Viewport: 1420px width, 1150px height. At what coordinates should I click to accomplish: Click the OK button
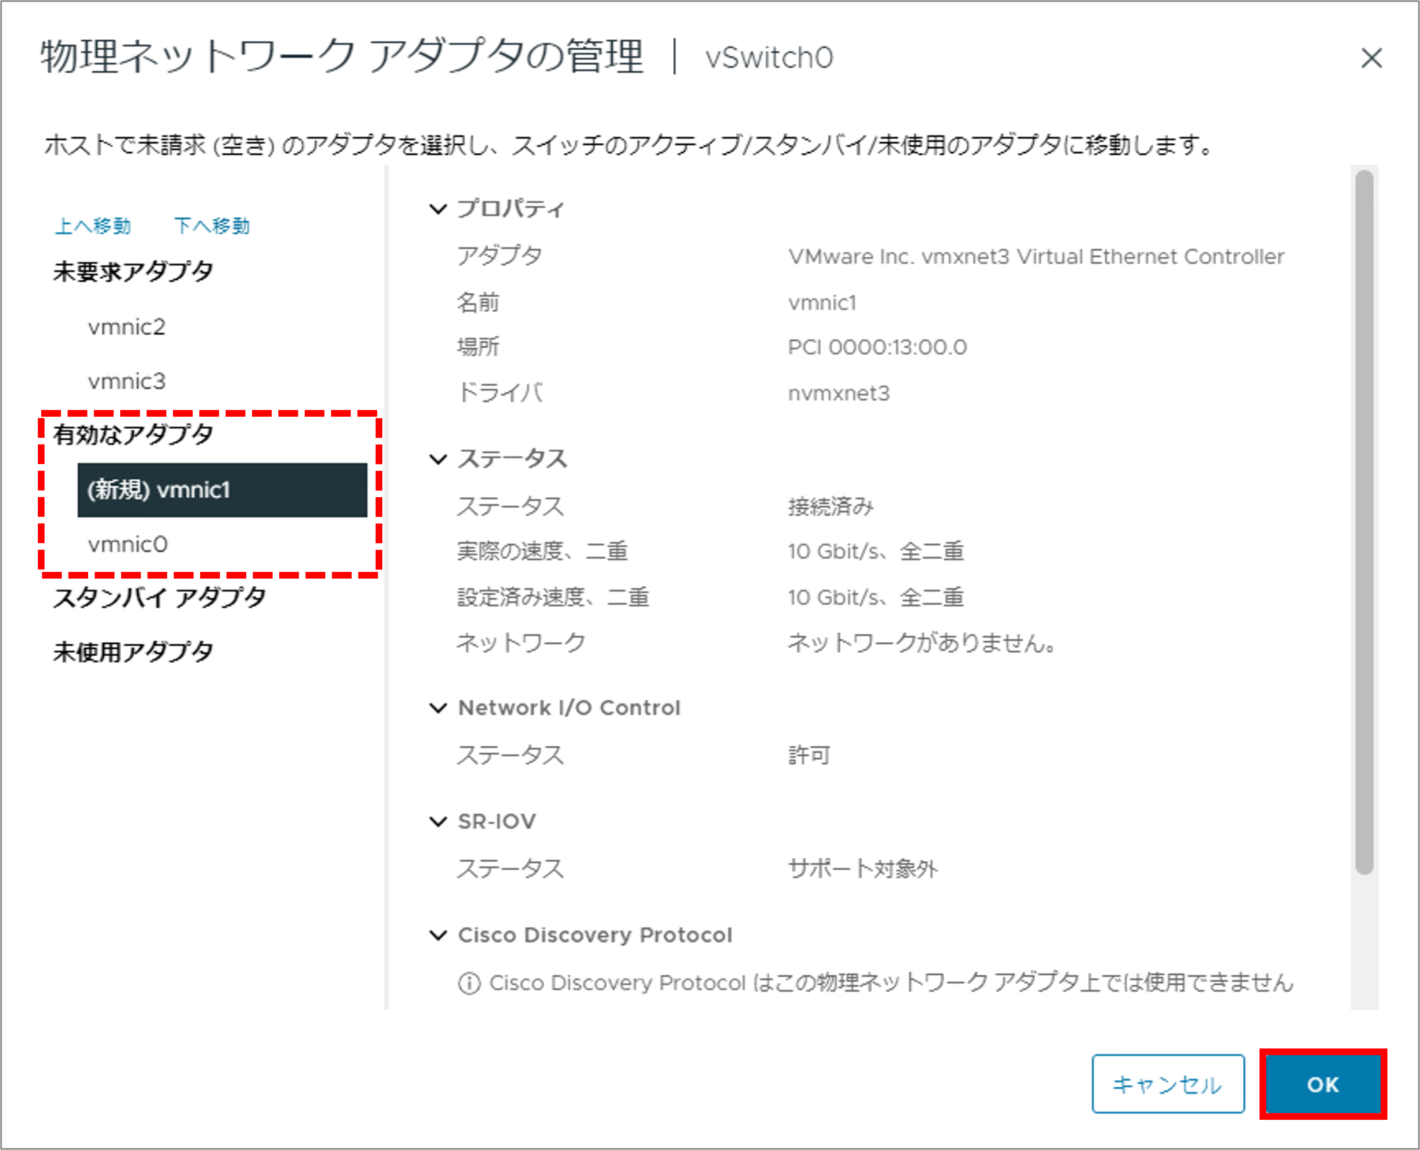(1323, 1084)
